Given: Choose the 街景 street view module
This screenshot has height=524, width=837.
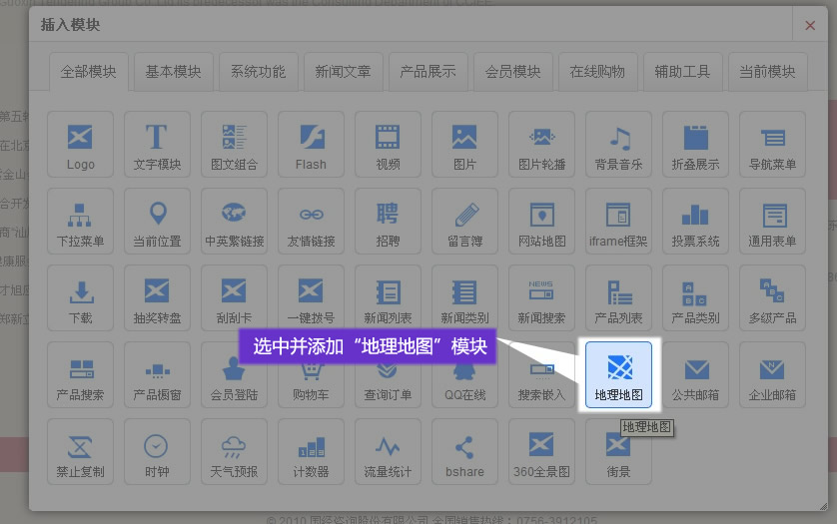Looking at the screenshot, I should click(x=618, y=451).
